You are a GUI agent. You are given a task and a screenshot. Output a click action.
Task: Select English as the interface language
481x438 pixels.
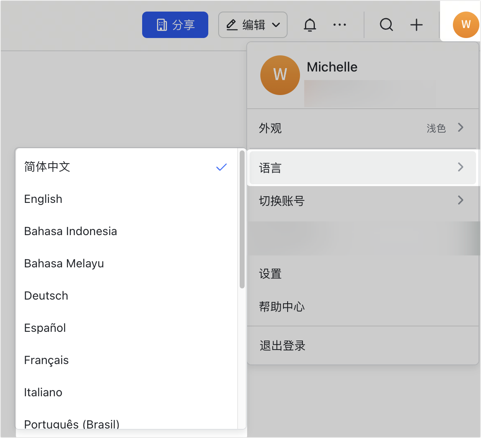click(x=43, y=199)
